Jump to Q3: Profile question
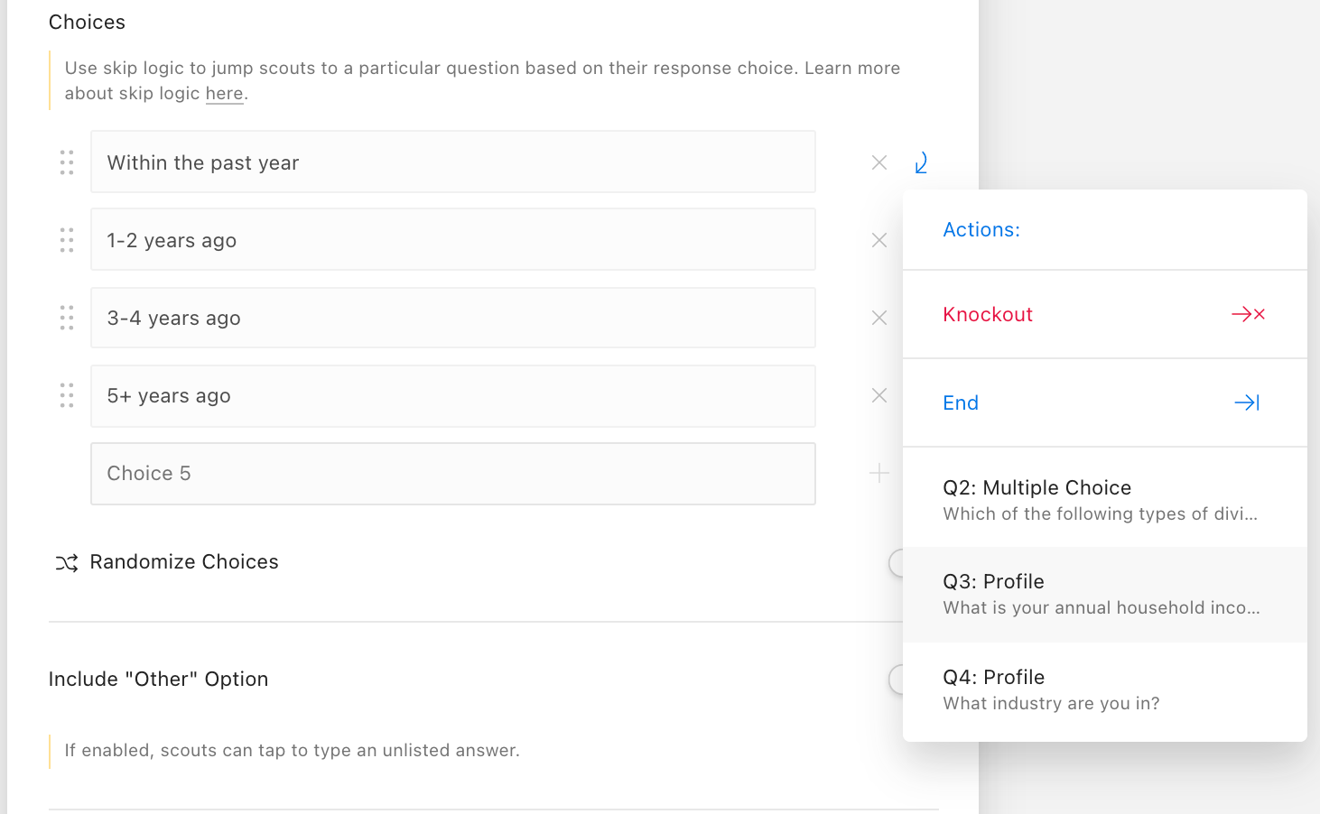This screenshot has height=814, width=1320. pyautogui.click(x=1105, y=595)
